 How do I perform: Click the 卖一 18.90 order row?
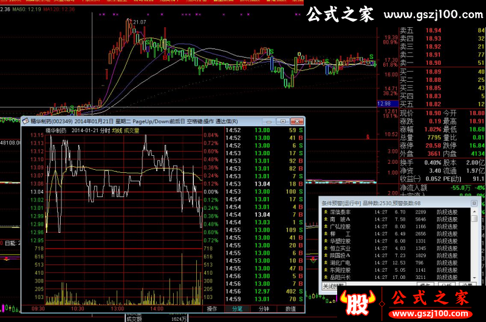[442, 63]
